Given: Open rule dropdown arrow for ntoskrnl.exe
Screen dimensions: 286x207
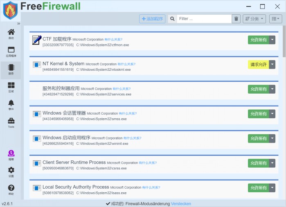Looking at the screenshot, I should [272, 64].
